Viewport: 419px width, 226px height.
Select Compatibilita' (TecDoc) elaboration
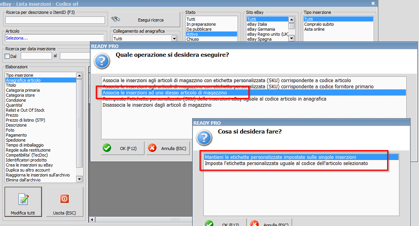coord(41,155)
